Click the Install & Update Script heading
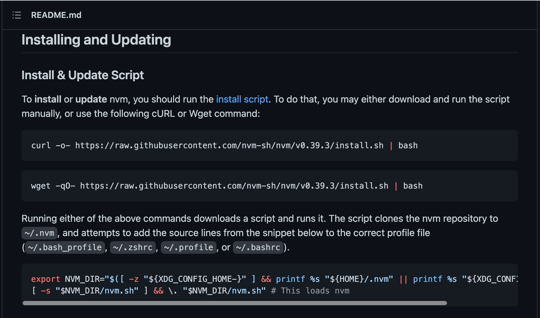Viewport: 540px width, 318px height. (x=83, y=75)
